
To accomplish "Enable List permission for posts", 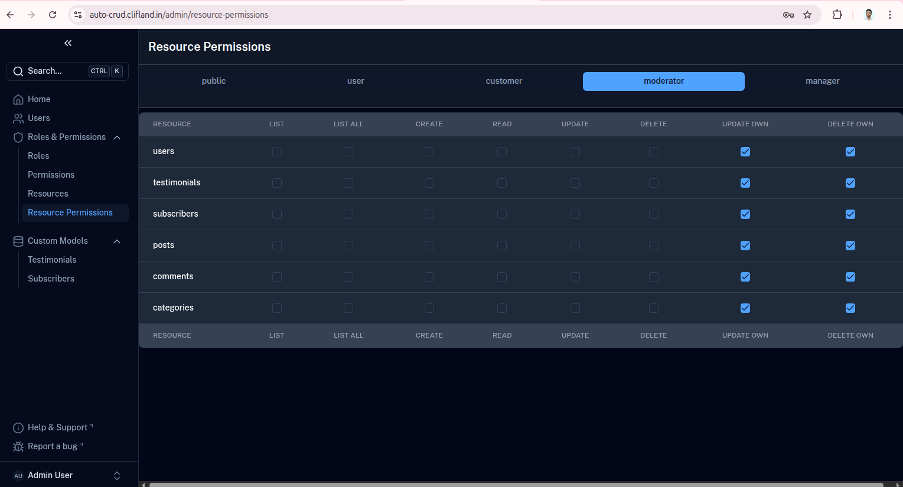I will [277, 246].
